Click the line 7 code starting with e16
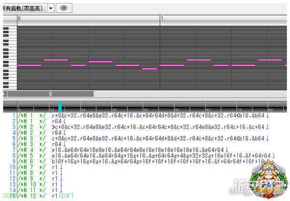This screenshot has height=201, width=290. (x=138, y=150)
